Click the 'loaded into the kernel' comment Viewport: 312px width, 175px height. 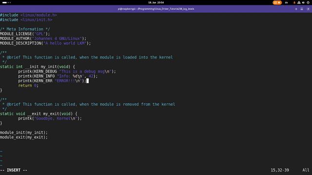pyautogui.click(x=86, y=57)
